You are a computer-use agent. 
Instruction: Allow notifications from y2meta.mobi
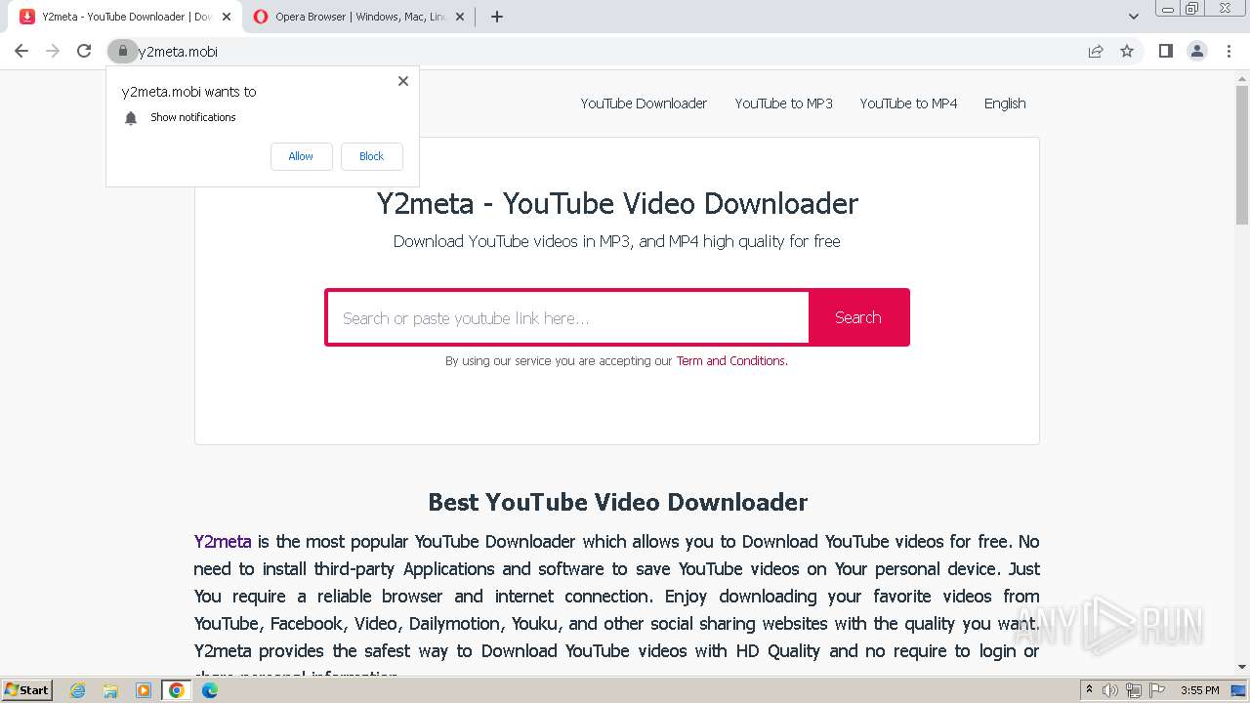[301, 156]
